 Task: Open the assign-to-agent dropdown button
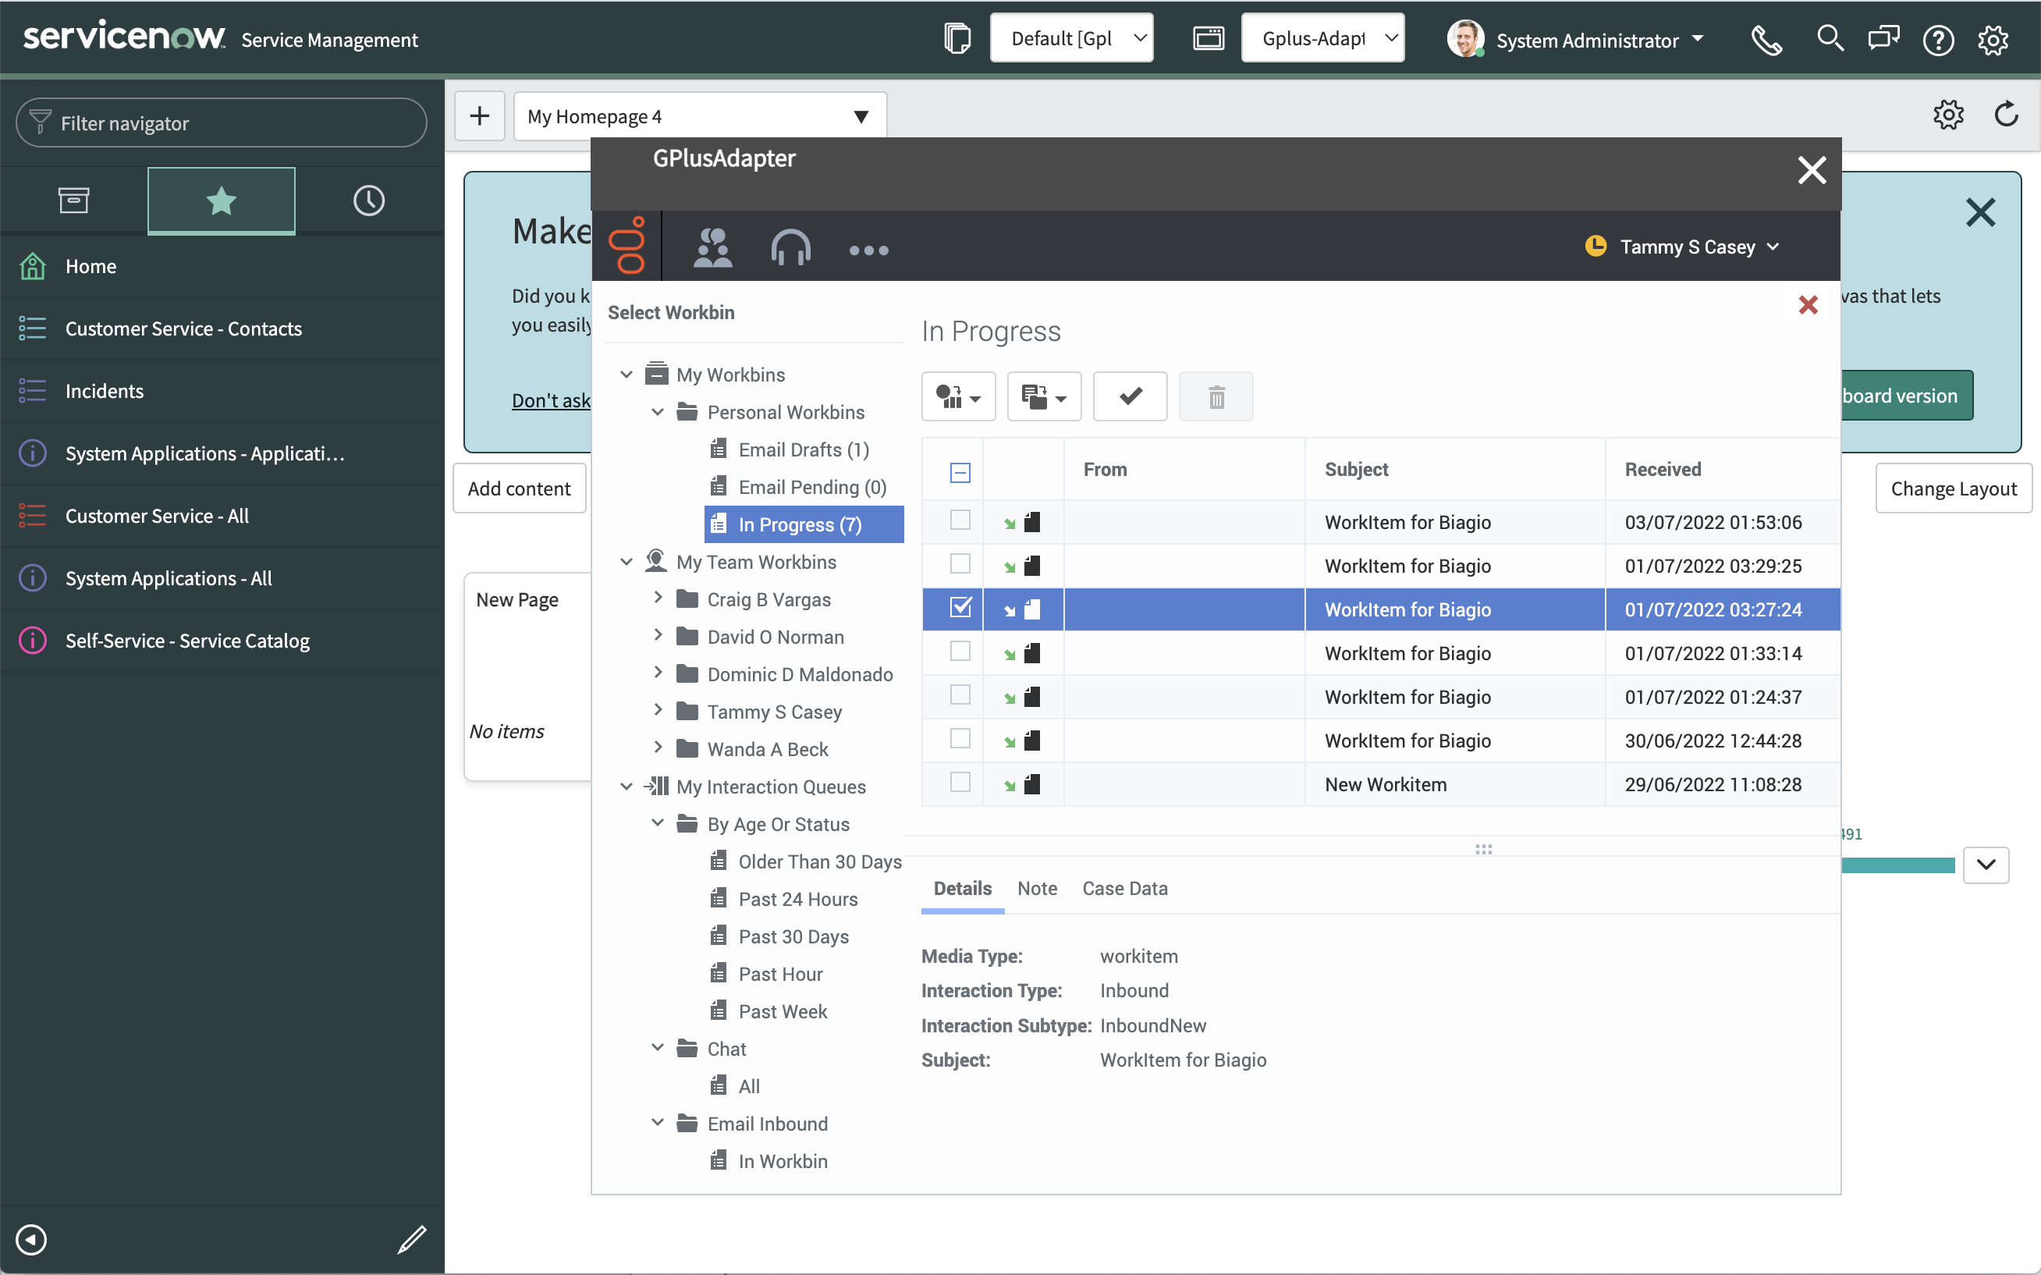[x=959, y=396]
